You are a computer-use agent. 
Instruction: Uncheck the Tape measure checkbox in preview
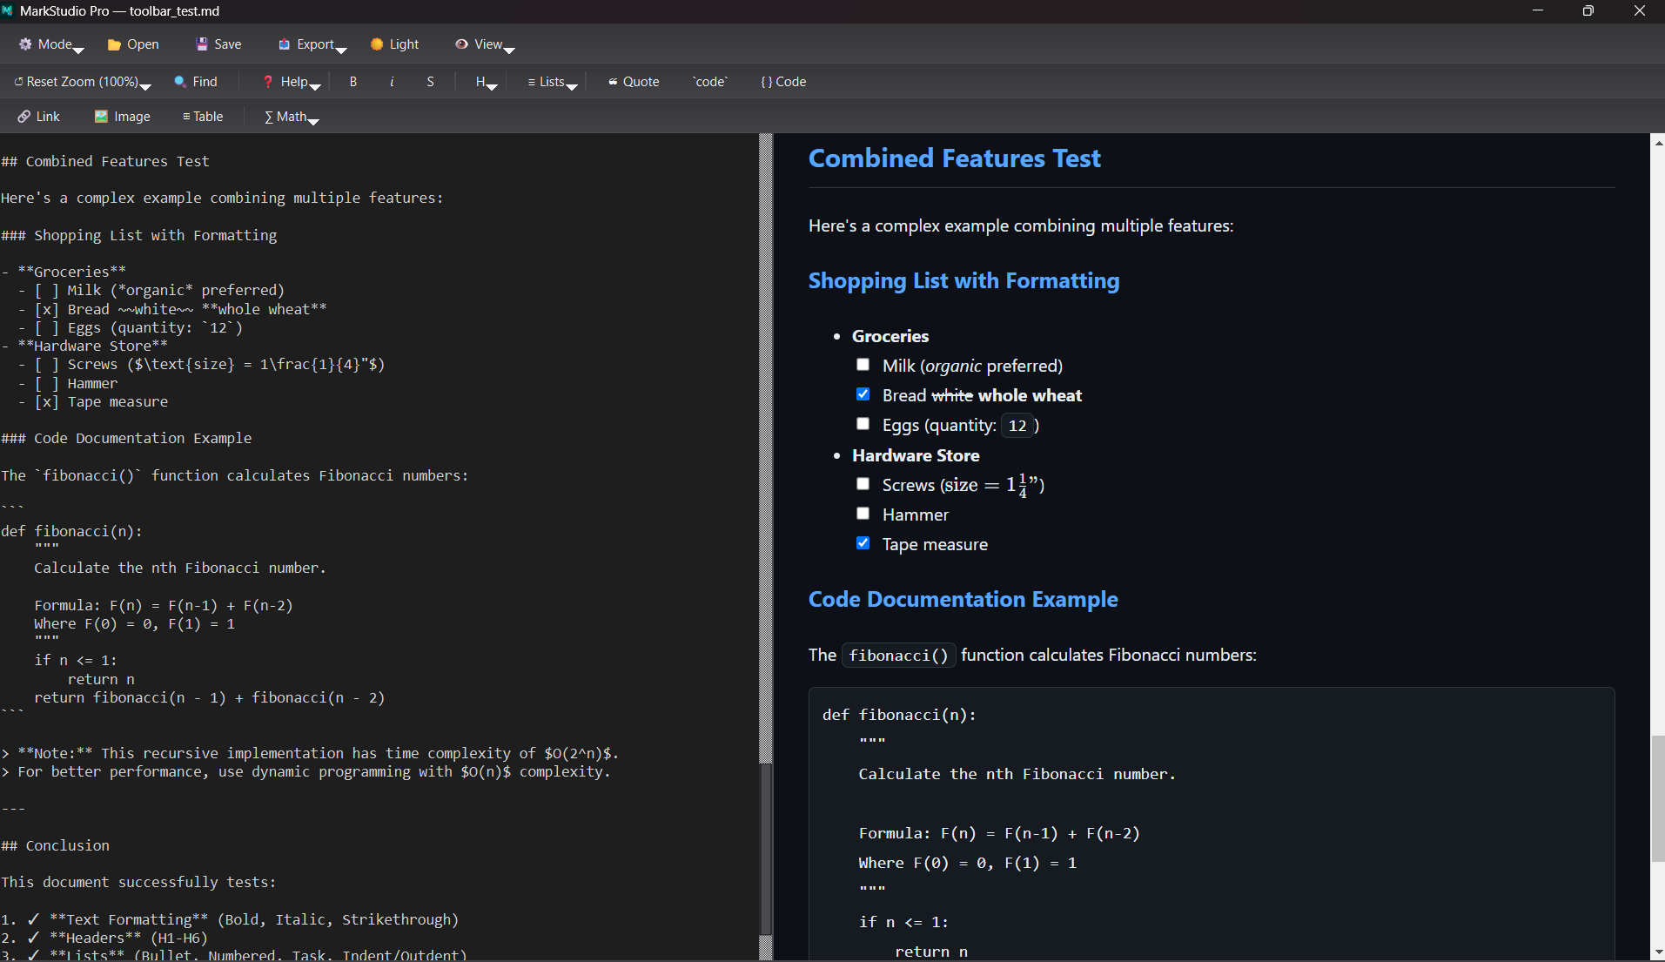(863, 543)
